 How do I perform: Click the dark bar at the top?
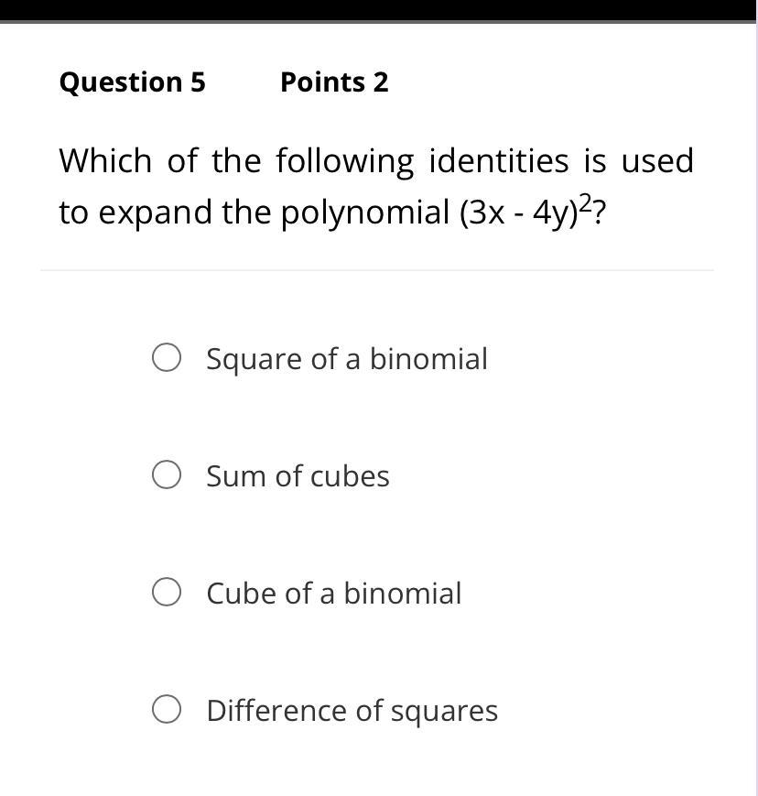tap(379, 10)
